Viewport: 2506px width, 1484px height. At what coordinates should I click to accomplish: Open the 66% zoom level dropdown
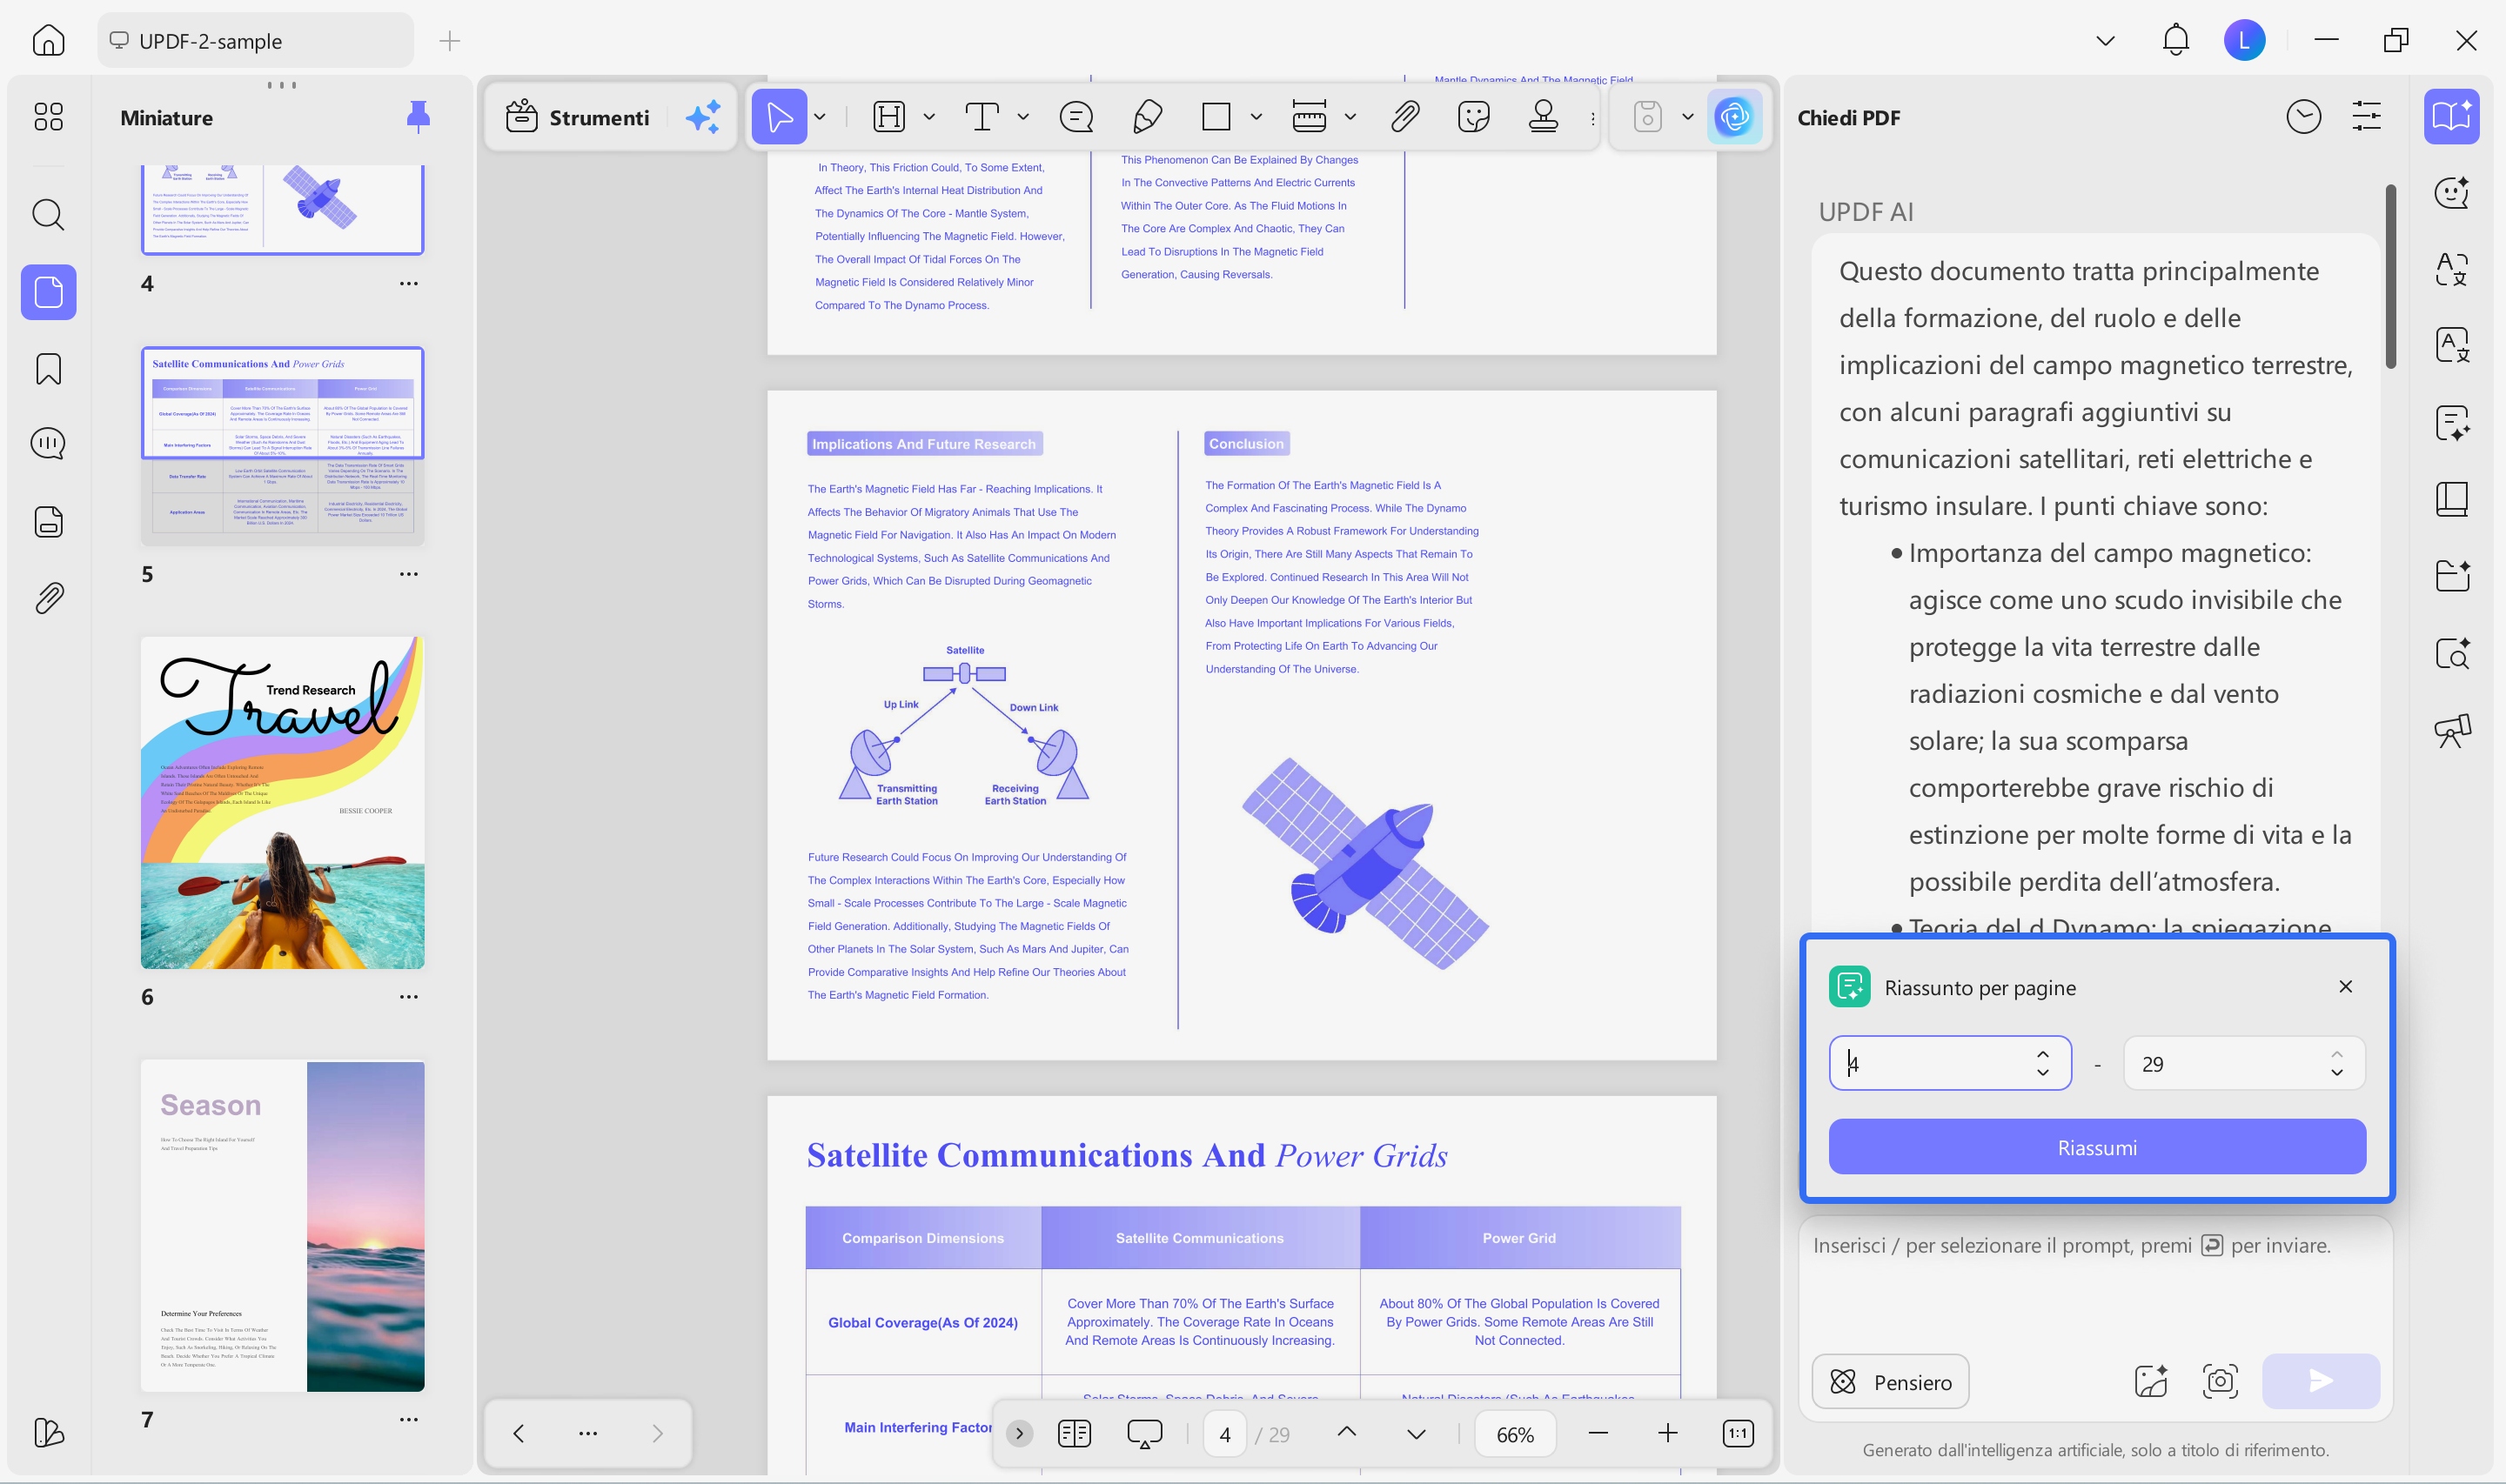[1515, 1434]
